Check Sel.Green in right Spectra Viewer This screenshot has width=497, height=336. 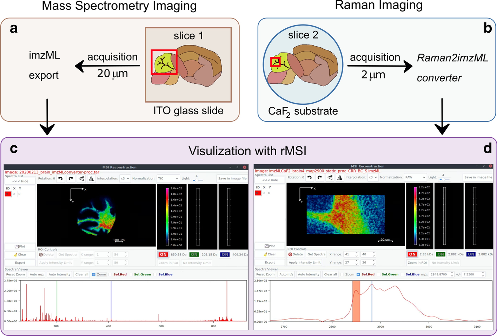pos(378,274)
